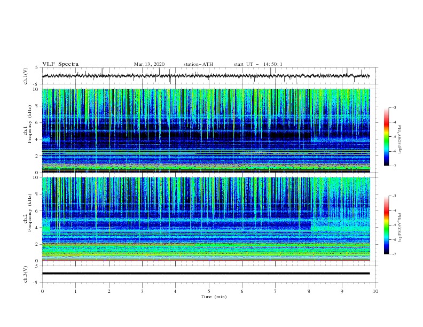Click the "VLF Spectra" plot title
Viewport: 423px width, 327px height.
point(60,64)
